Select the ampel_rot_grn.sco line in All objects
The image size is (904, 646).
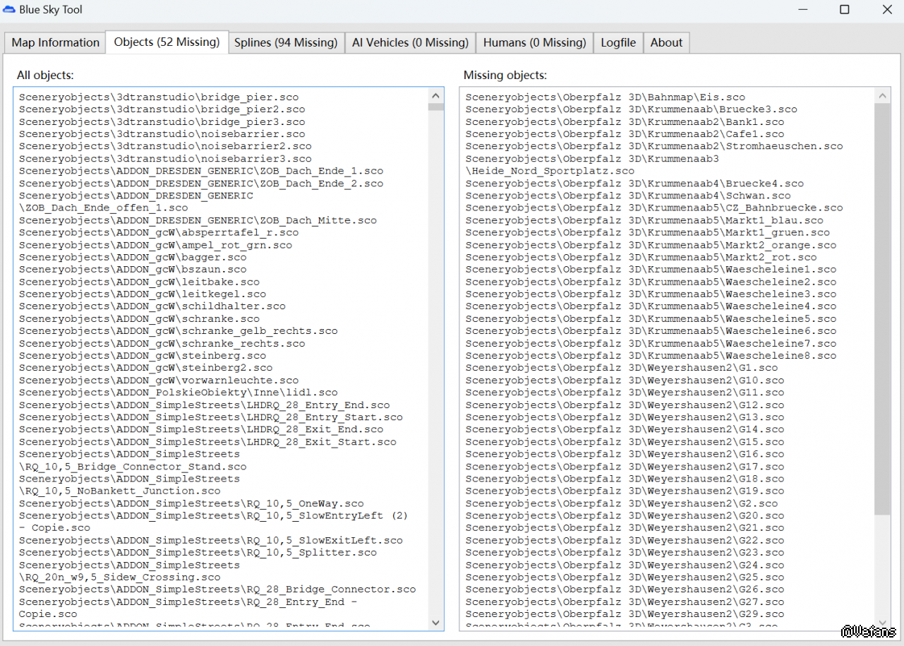coord(155,245)
